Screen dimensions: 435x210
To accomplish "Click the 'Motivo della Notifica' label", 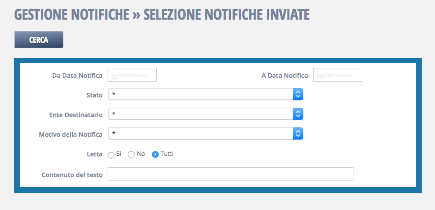I will [71, 134].
